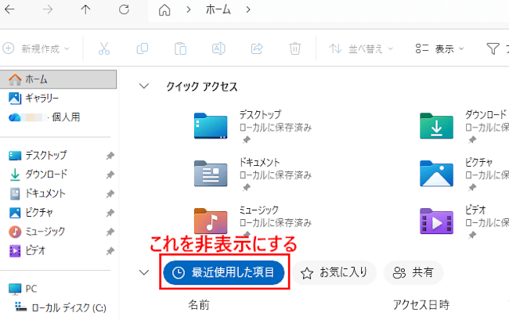Go back with the left arrow
The width and height of the screenshot is (509, 320).
click(x=9, y=9)
